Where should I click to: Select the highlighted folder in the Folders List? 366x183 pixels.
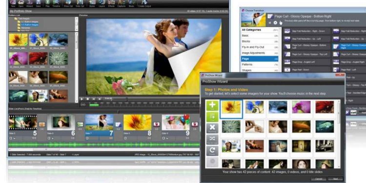coord(30,24)
